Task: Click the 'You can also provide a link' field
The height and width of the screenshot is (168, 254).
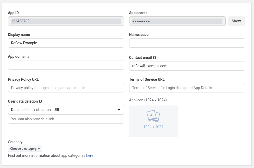Action: [x=66, y=119]
